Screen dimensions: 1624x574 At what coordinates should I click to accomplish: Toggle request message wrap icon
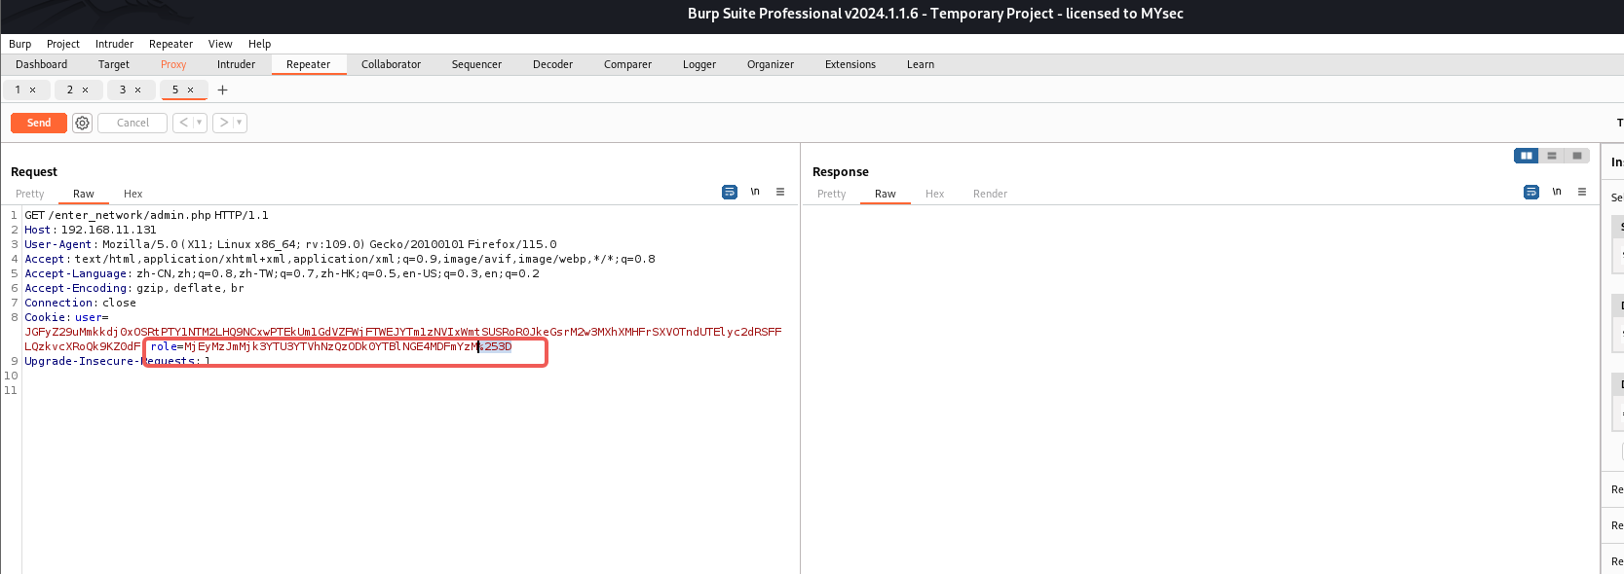click(730, 192)
